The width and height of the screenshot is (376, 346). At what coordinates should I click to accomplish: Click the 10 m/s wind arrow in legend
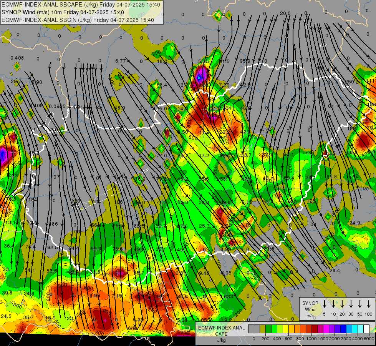click(x=333, y=303)
